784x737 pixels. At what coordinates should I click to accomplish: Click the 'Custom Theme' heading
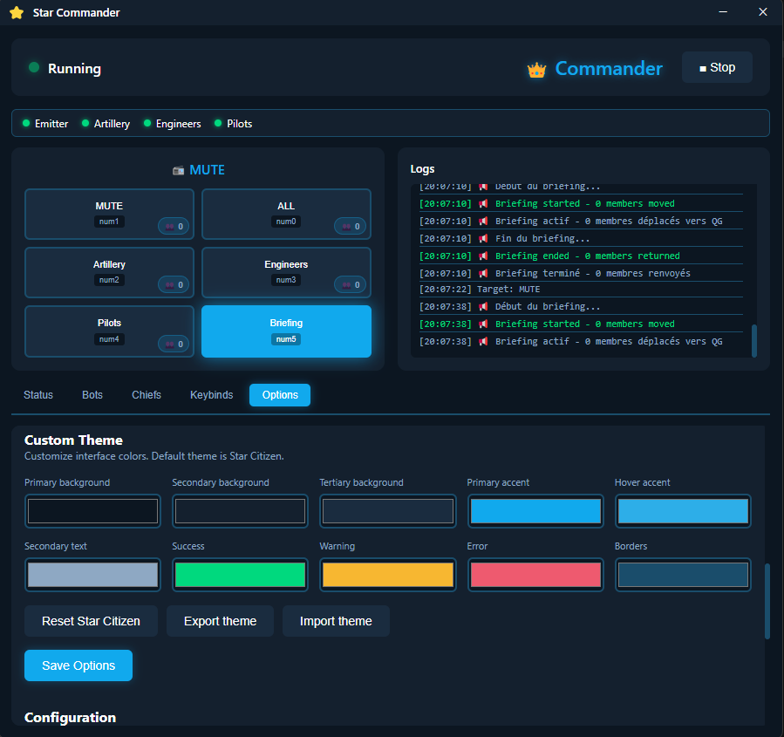(x=73, y=440)
